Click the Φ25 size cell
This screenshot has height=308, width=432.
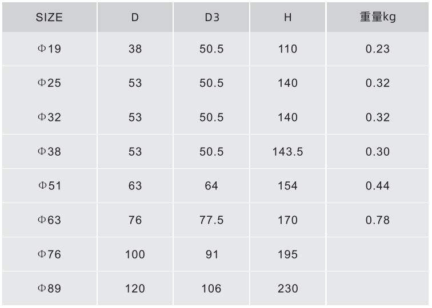(x=49, y=83)
